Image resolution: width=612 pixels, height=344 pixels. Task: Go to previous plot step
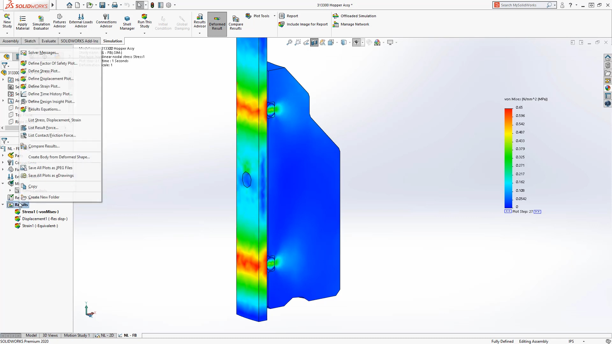coord(508,211)
